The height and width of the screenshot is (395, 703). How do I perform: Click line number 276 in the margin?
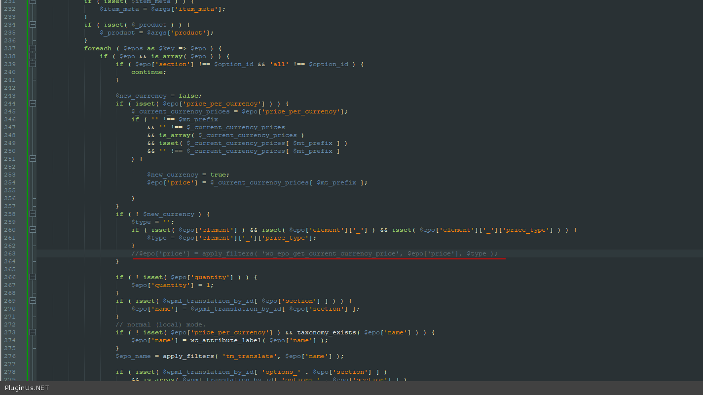tap(10, 356)
